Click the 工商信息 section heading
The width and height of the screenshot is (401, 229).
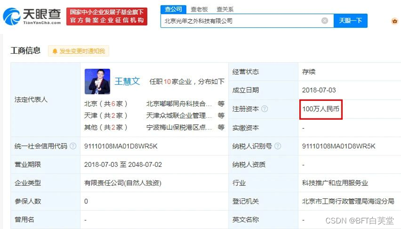(x=25, y=51)
